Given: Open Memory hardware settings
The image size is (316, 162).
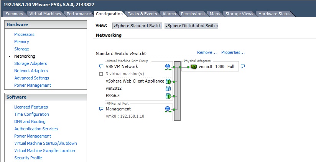Looking at the screenshot, I should tap(21, 42).
